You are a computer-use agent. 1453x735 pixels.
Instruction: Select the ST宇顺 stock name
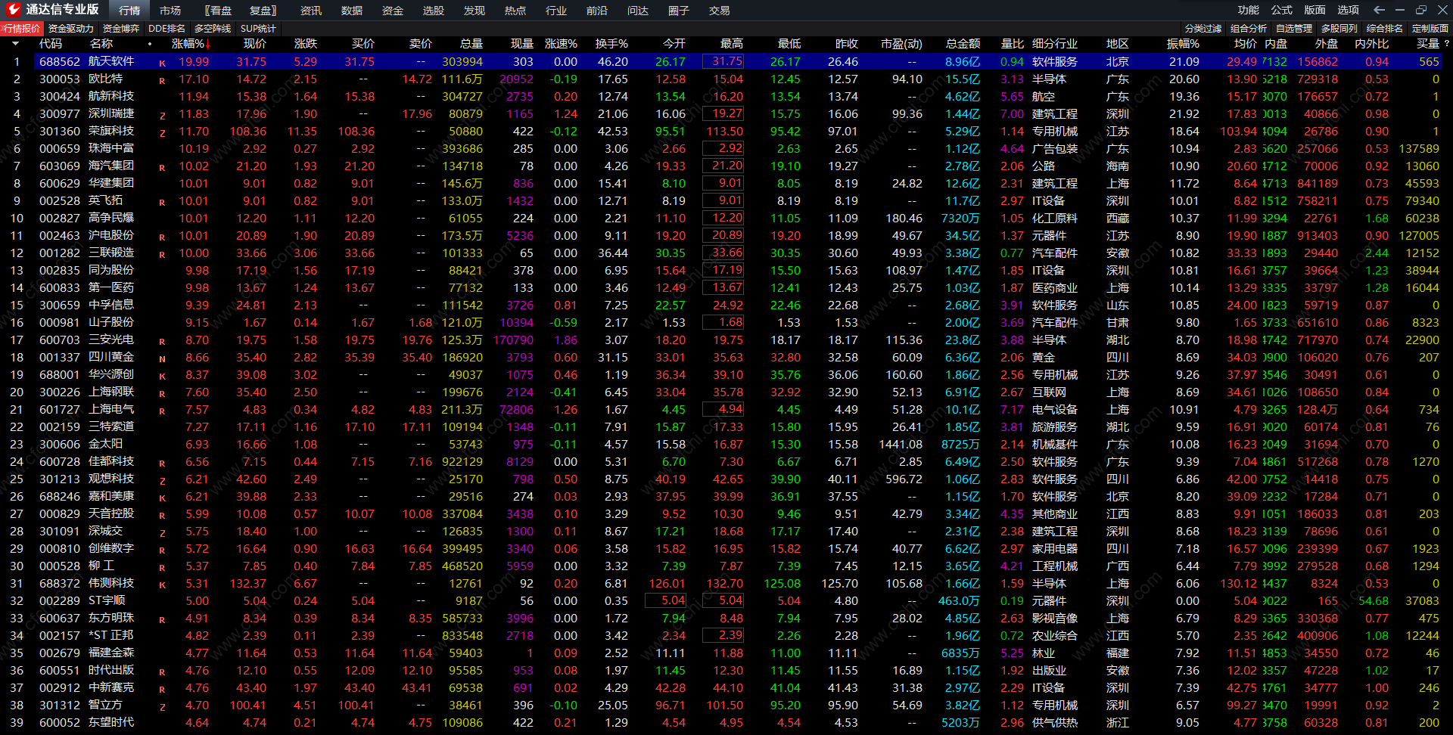[107, 600]
